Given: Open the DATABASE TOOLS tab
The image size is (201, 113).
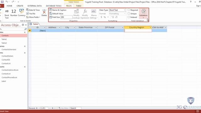Looking at the screenshot, I should pyautogui.click(x=54, y=6).
